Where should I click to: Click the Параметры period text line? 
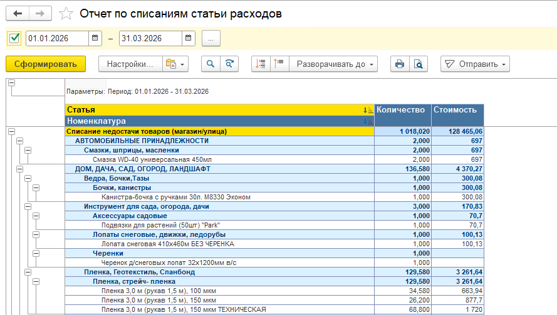[x=137, y=91]
